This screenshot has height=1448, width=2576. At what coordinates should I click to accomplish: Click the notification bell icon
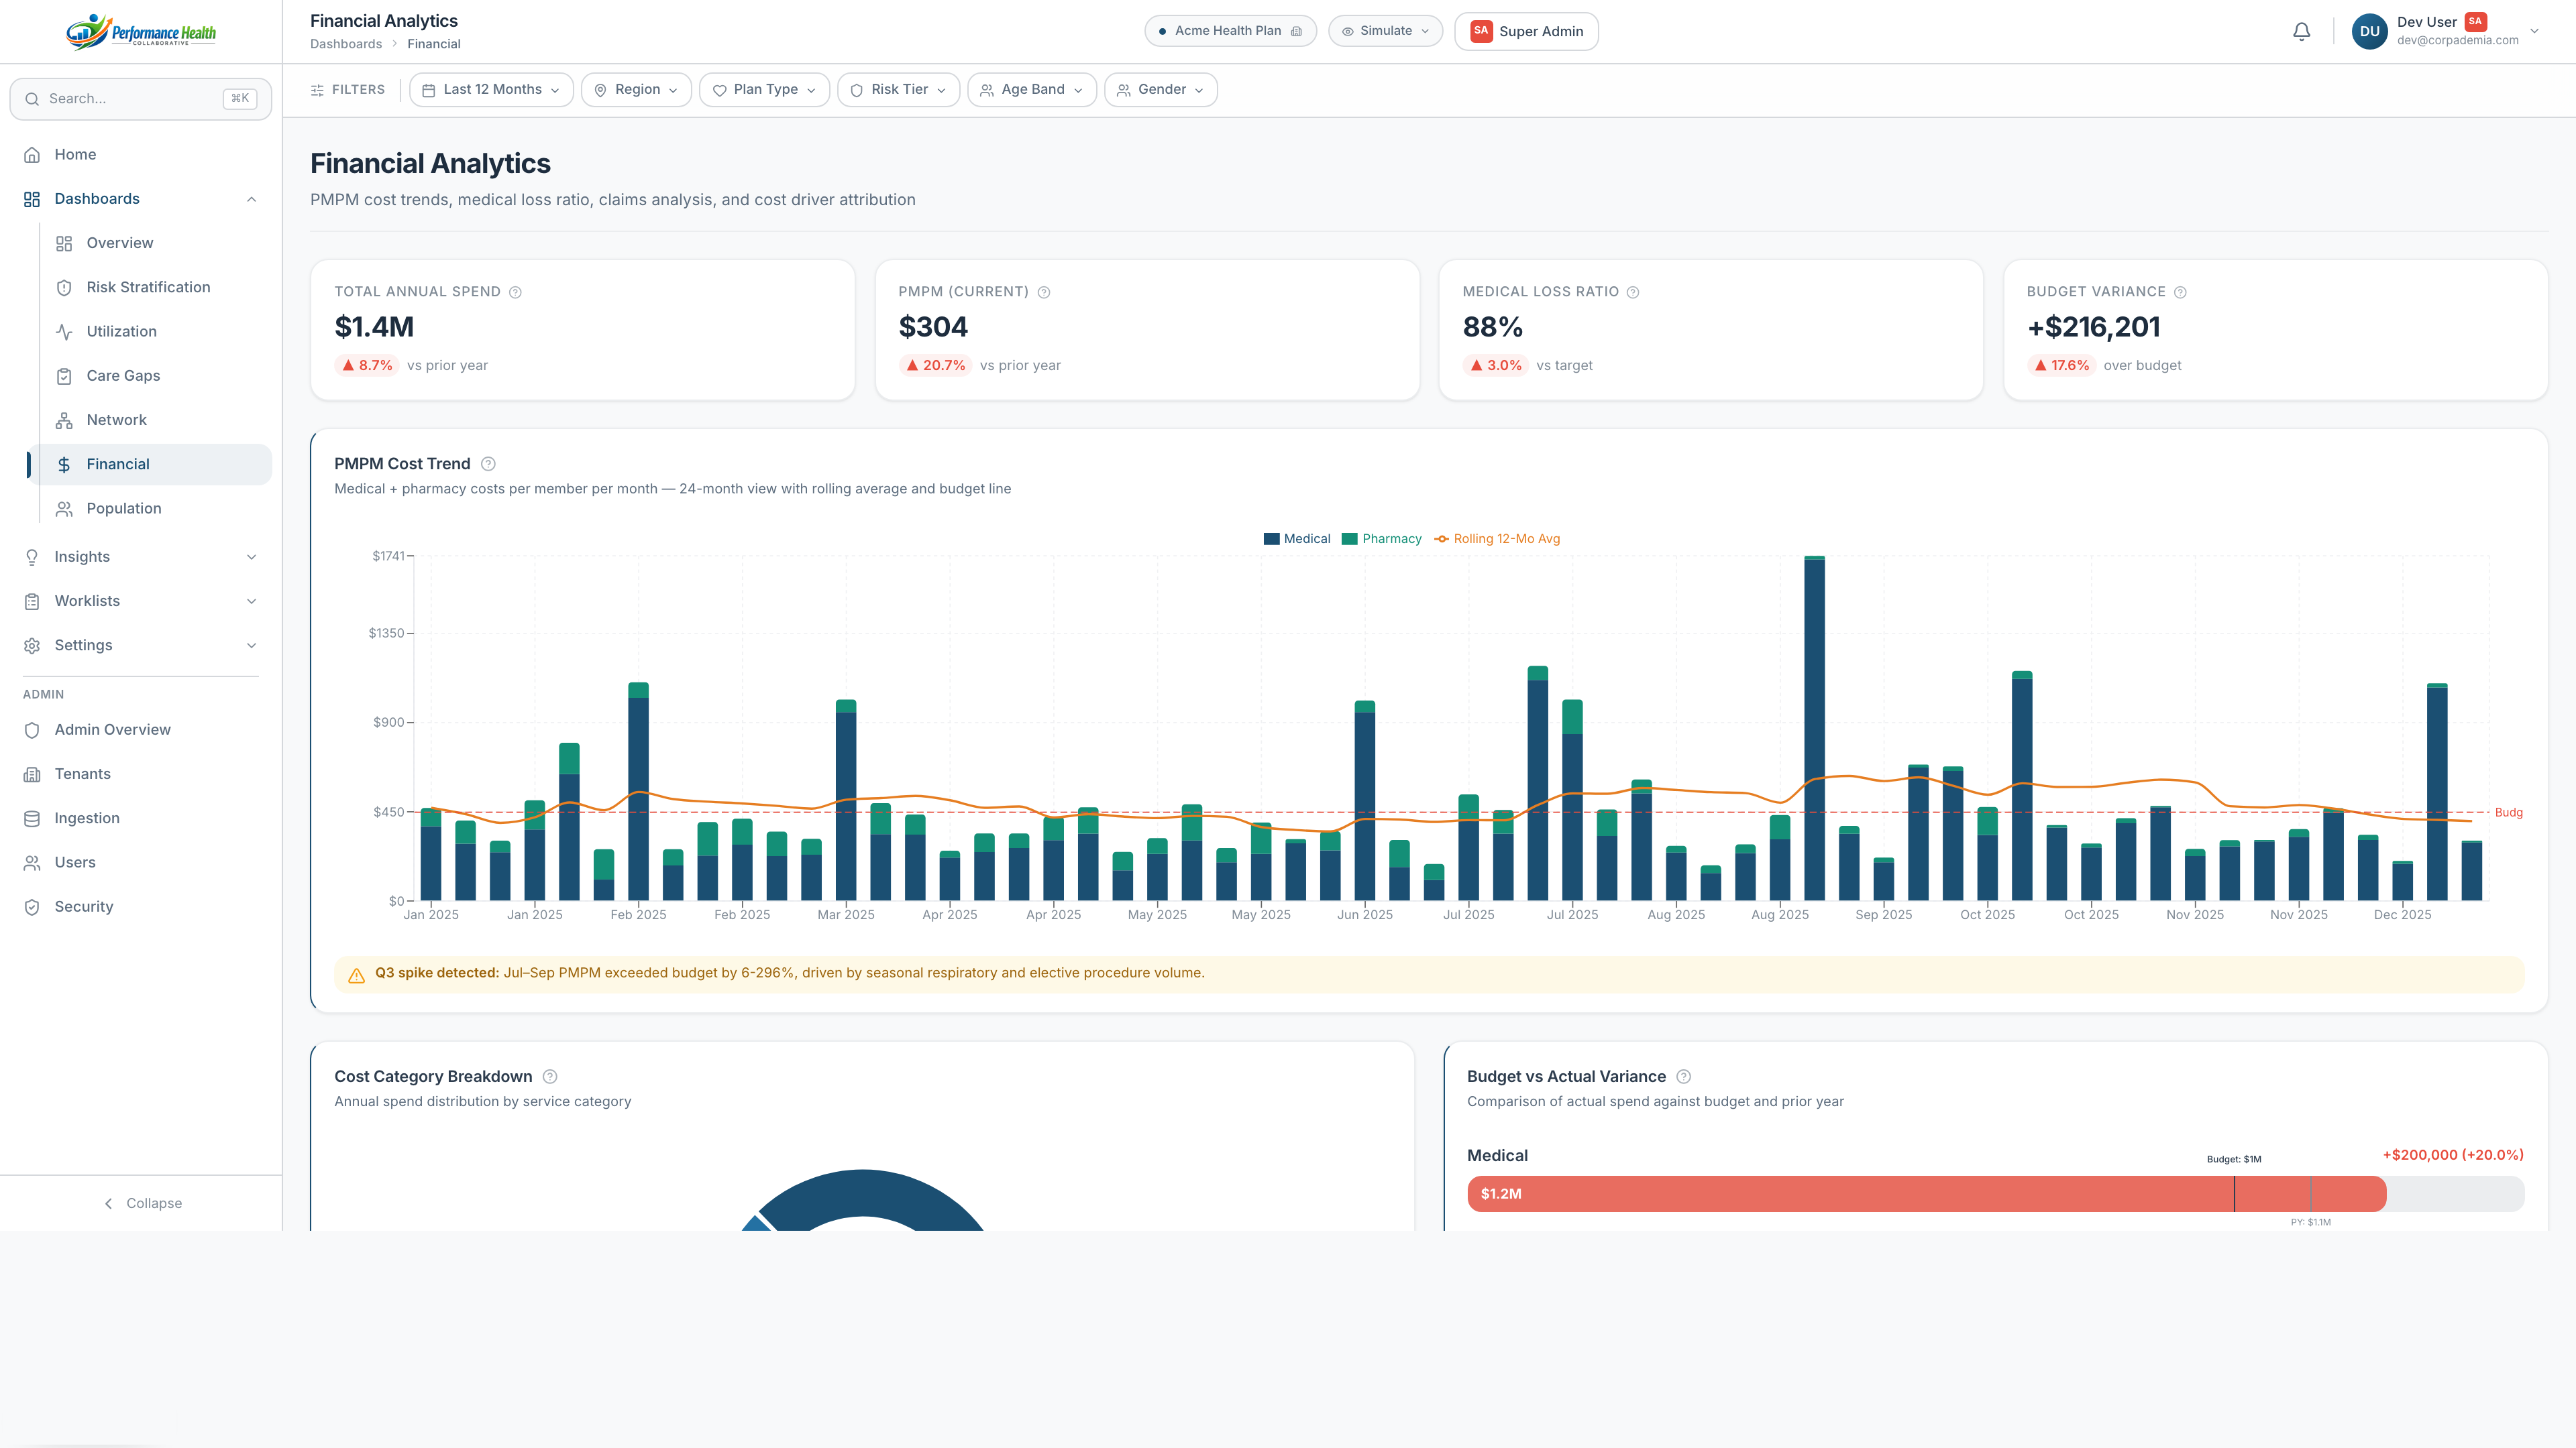pyautogui.click(x=2301, y=31)
